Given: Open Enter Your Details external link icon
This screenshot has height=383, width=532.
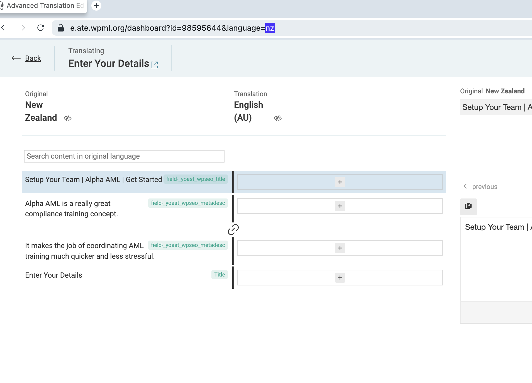Looking at the screenshot, I should click(154, 65).
